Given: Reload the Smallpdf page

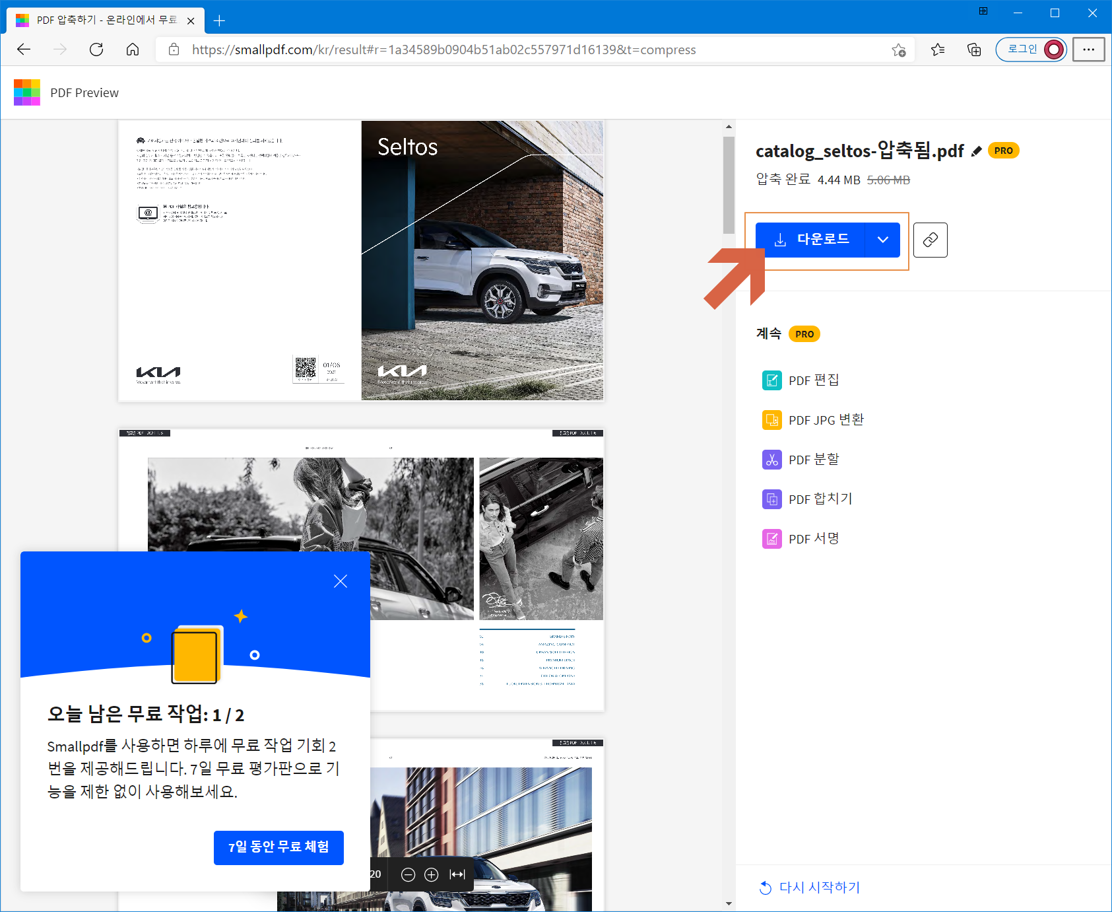Looking at the screenshot, I should click(96, 50).
